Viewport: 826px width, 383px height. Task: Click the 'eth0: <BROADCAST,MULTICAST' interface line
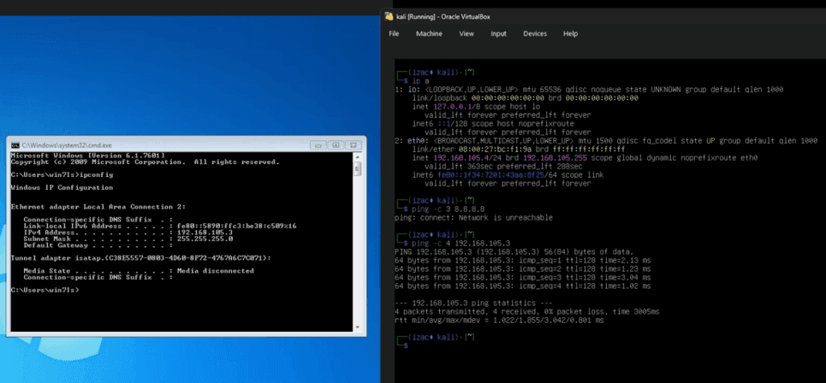[x=606, y=141]
